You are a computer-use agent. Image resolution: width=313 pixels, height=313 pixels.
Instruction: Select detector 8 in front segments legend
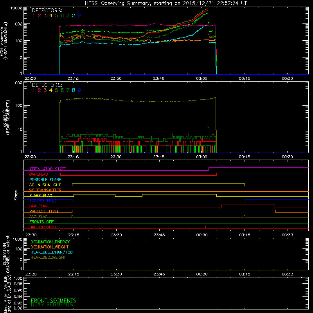point(74,16)
